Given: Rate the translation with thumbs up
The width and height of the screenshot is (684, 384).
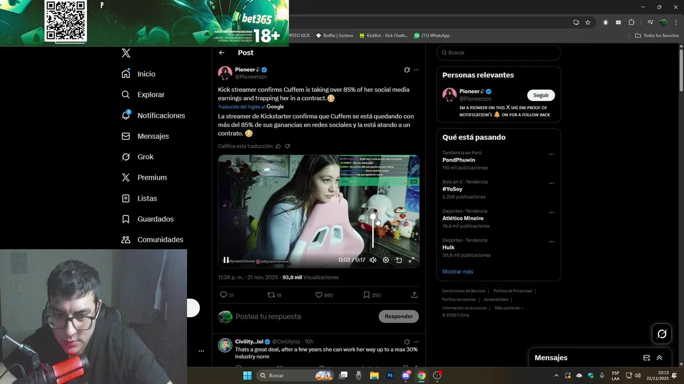Looking at the screenshot, I should 278,146.
